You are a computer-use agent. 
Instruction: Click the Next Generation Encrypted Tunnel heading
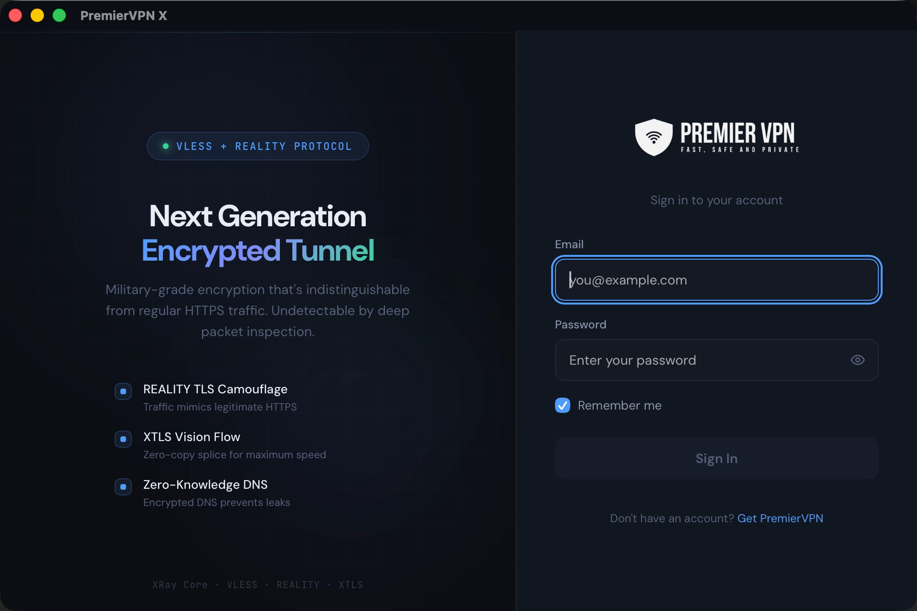[257, 233]
